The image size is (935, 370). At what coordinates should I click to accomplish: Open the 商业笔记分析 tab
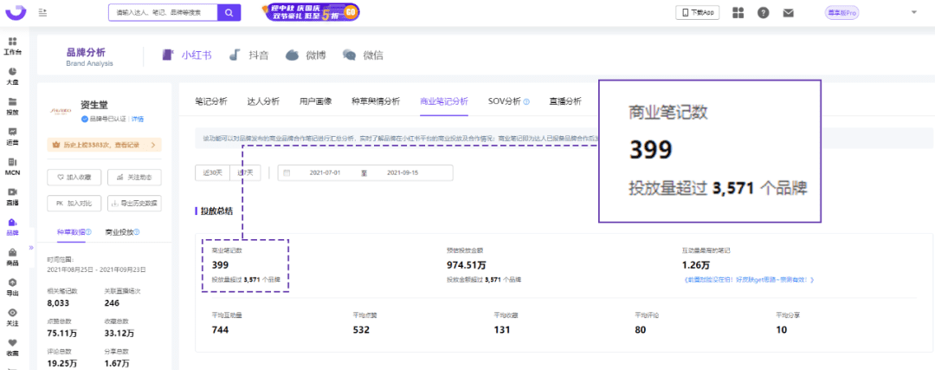[443, 101]
